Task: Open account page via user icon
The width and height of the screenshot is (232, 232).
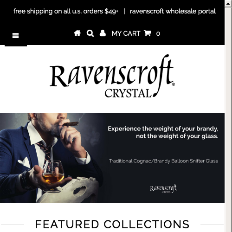Action: 103,33
